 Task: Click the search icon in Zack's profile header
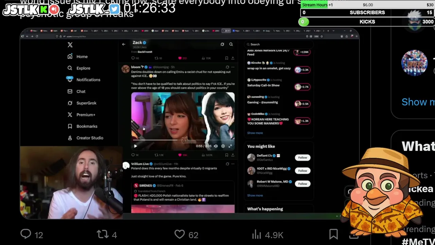click(x=231, y=44)
